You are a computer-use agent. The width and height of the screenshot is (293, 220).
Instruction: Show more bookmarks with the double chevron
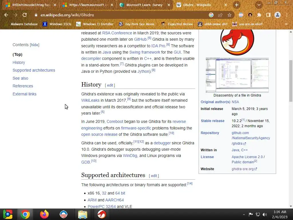point(286,24)
